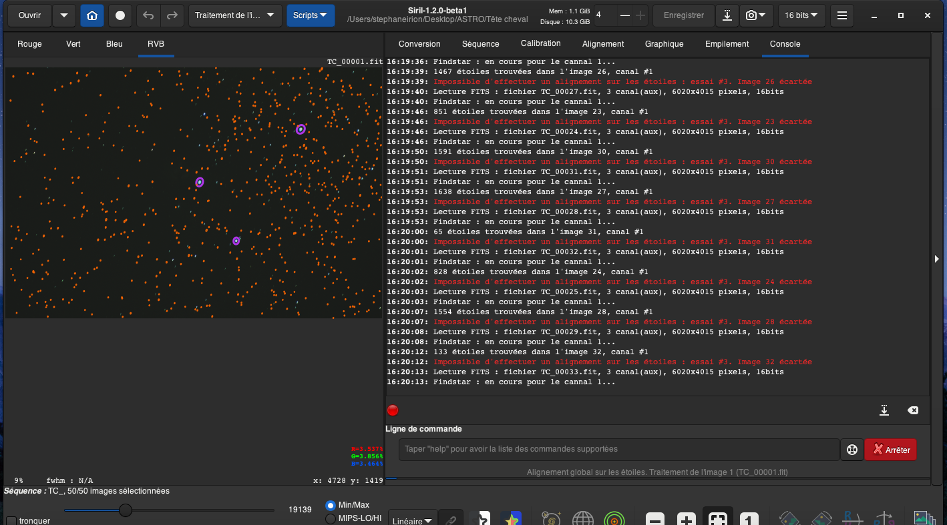The height and width of the screenshot is (525, 947).
Task: Click the redo arrow icon
Action: point(172,15)
